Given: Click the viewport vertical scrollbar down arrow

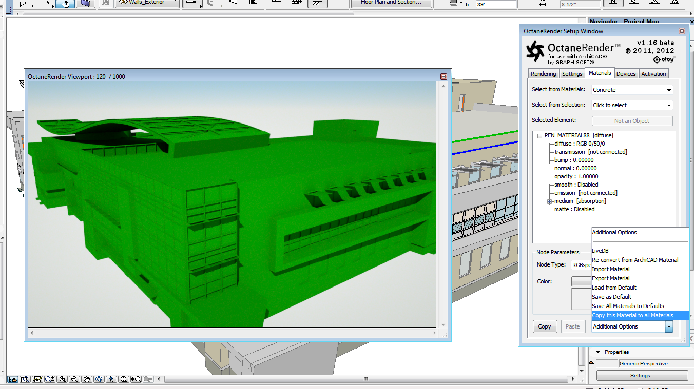Looking at the screenshot, I should click(x=444, y=324).
